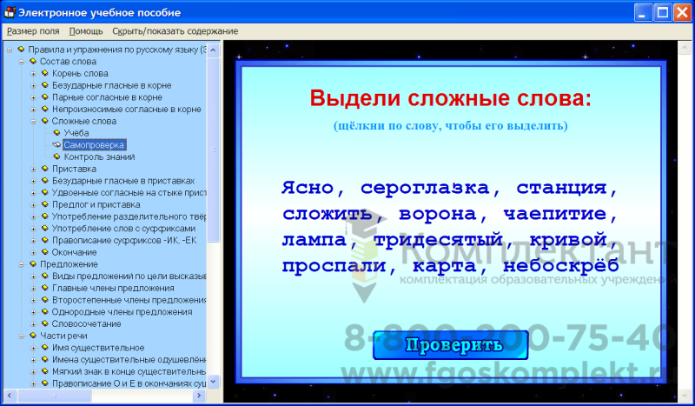
Task: Select the word станция
Action: (560, 188)
